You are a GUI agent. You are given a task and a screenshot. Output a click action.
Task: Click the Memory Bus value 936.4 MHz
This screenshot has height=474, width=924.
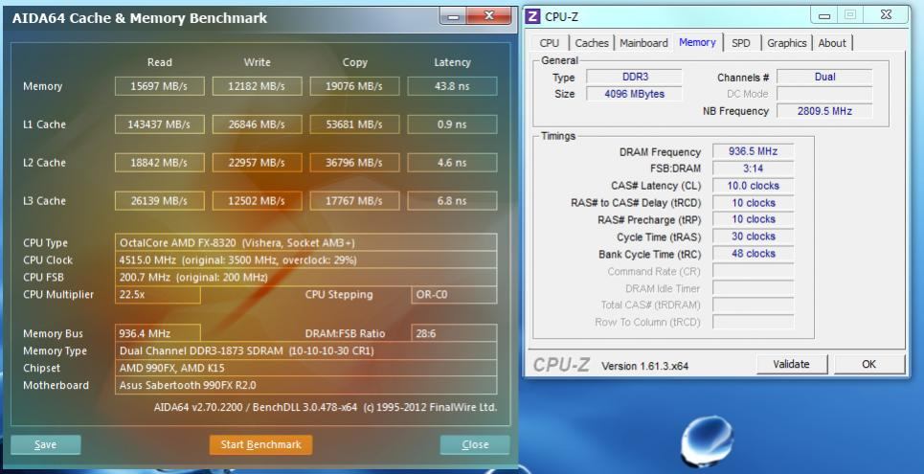tap(157, 333)
